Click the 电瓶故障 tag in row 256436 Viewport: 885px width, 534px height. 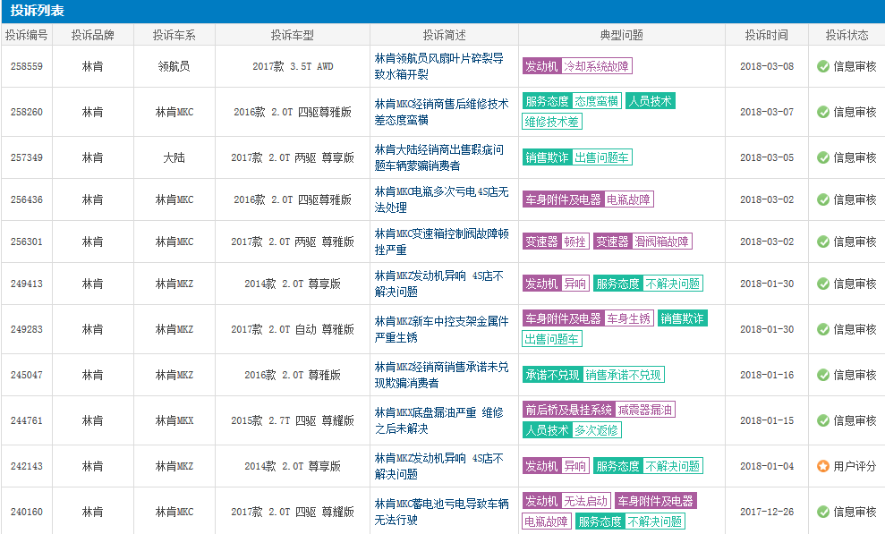(x=628, y=199)
